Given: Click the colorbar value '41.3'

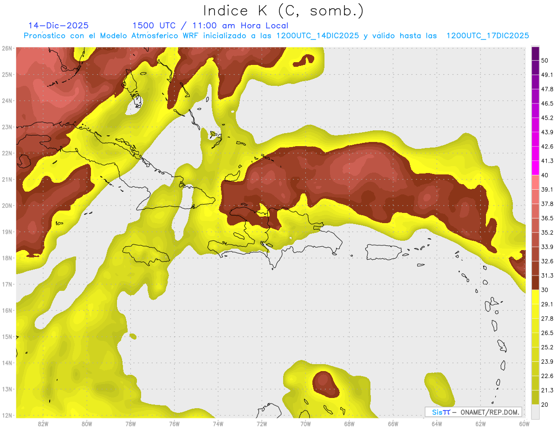Looking at the screenshot, I should 547,161.
